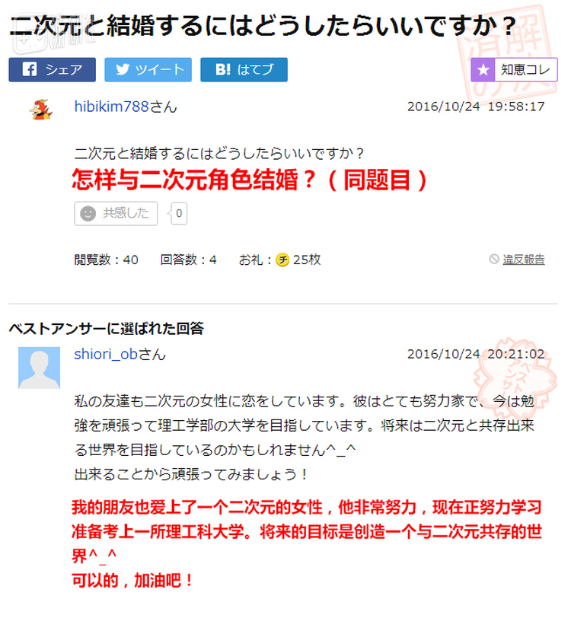This screenshot has width=571, height=618.
Task: Share the question via シェア
Action: click(x=52, y=70)
